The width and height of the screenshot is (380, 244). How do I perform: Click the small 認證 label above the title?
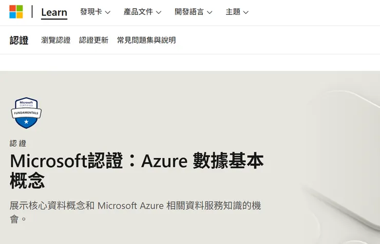(x=18, y=143)
